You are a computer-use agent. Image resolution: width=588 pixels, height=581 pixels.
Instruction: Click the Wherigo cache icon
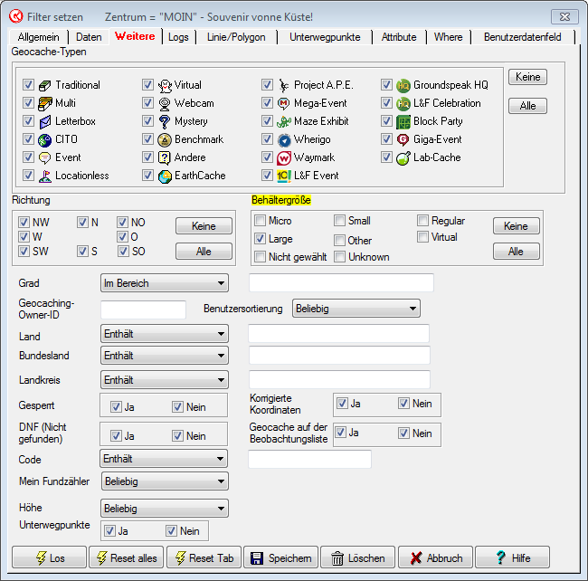(284, 139)
